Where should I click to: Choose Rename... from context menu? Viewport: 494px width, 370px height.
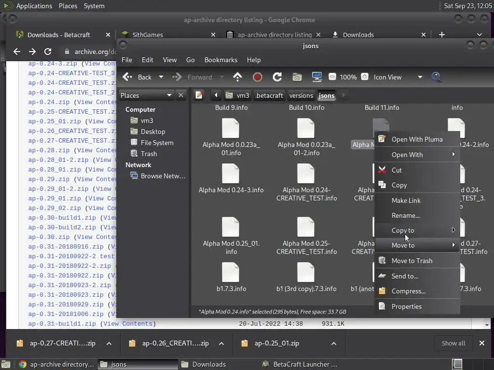(417, 215)
